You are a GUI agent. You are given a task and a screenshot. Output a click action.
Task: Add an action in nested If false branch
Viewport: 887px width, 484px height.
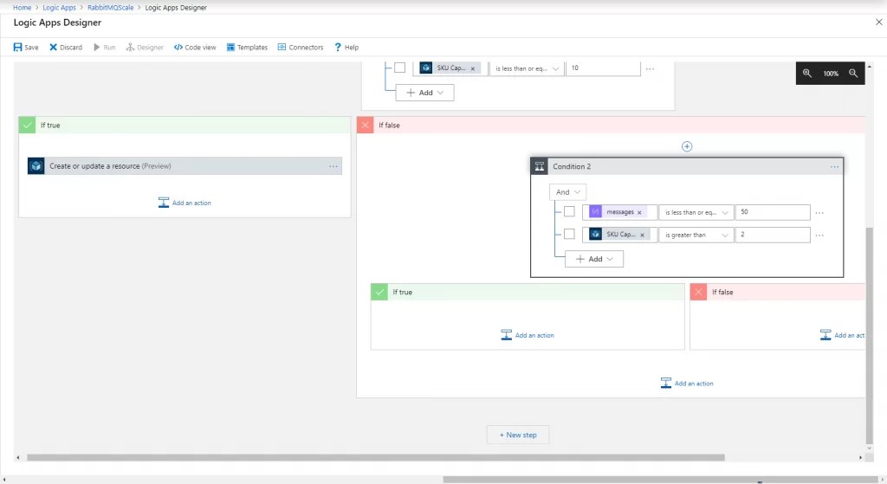[x=842, y=335]
